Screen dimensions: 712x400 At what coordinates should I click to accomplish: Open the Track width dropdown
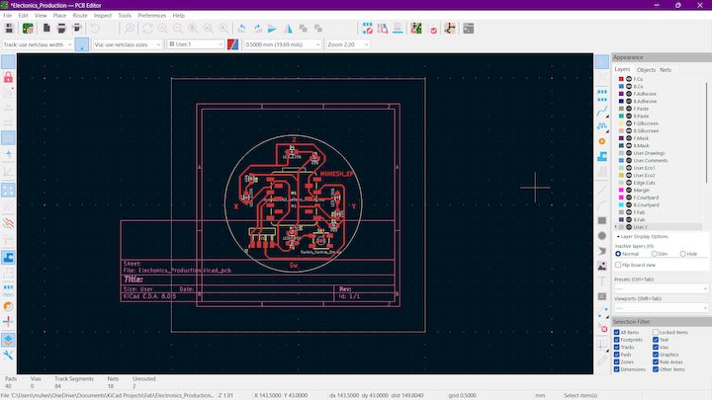38,44
